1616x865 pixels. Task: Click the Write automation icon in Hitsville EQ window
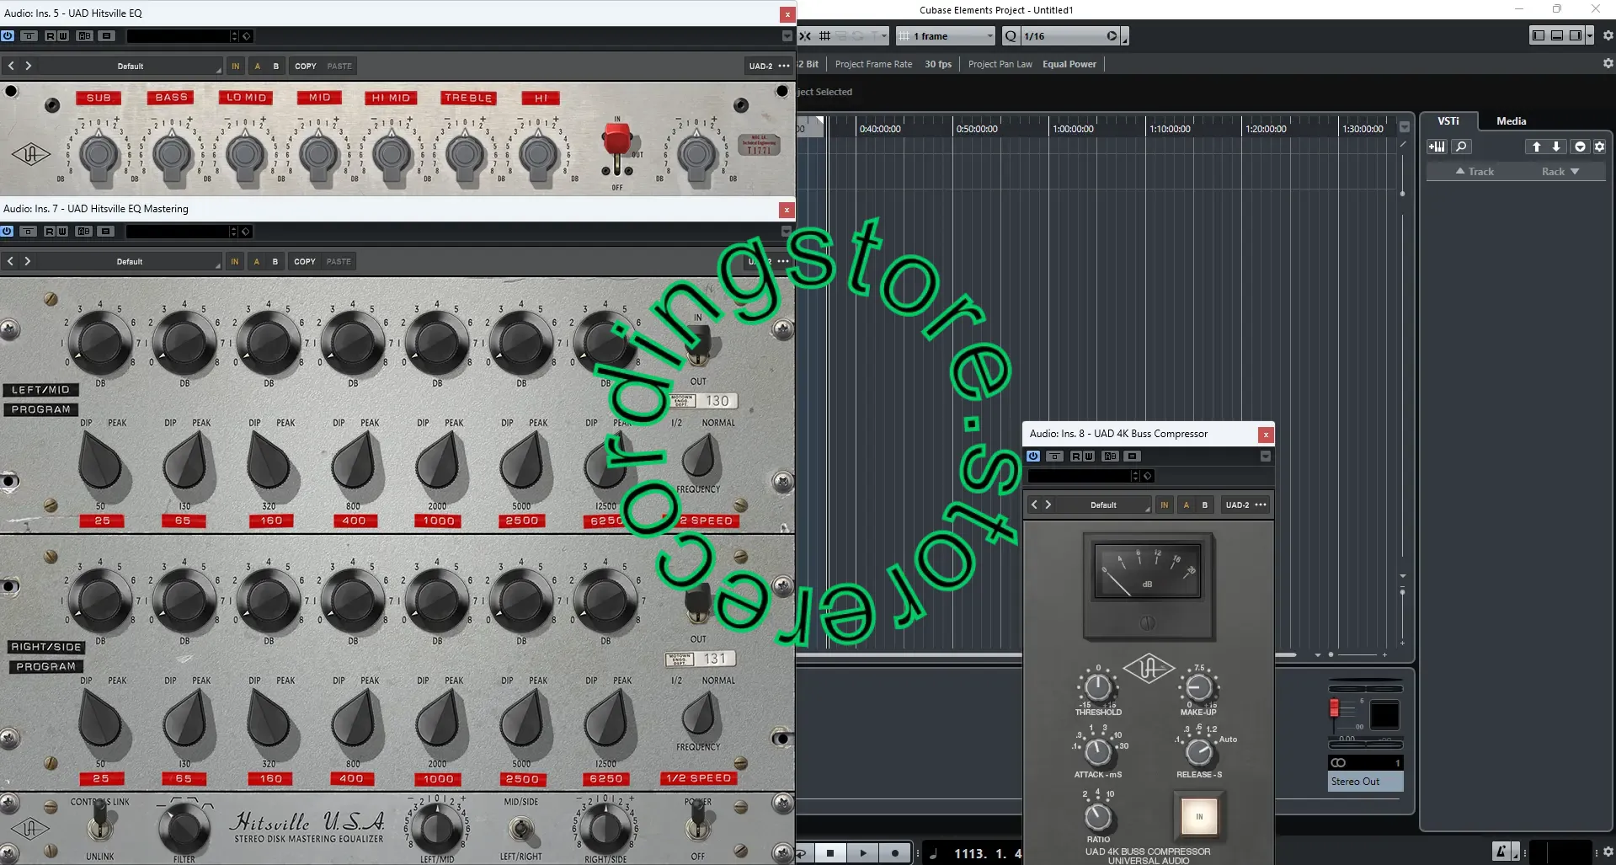pos(62,35)
